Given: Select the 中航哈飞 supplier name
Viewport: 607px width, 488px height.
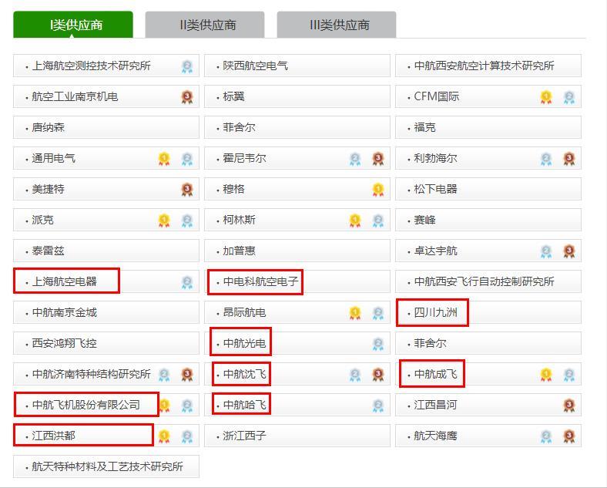Looking at the screenshot, I should [x=245, y=405].
